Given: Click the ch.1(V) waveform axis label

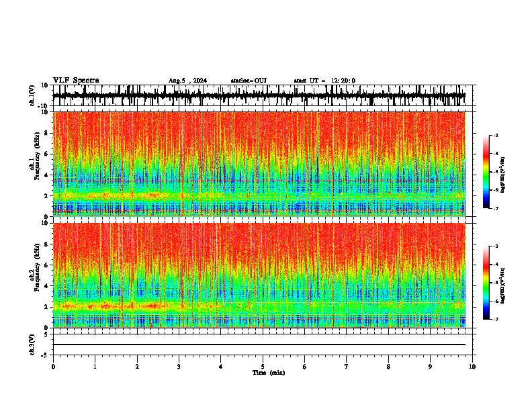Looking at the screenshot, I should tap(32, 95).
